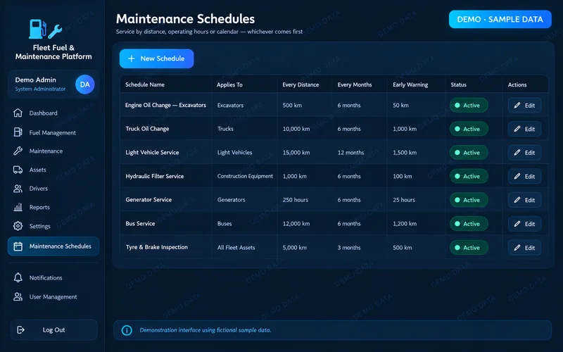The width and height of the screenshot is (563, 352).
Task: Click the Every Months column header
Action: point(355,84)
